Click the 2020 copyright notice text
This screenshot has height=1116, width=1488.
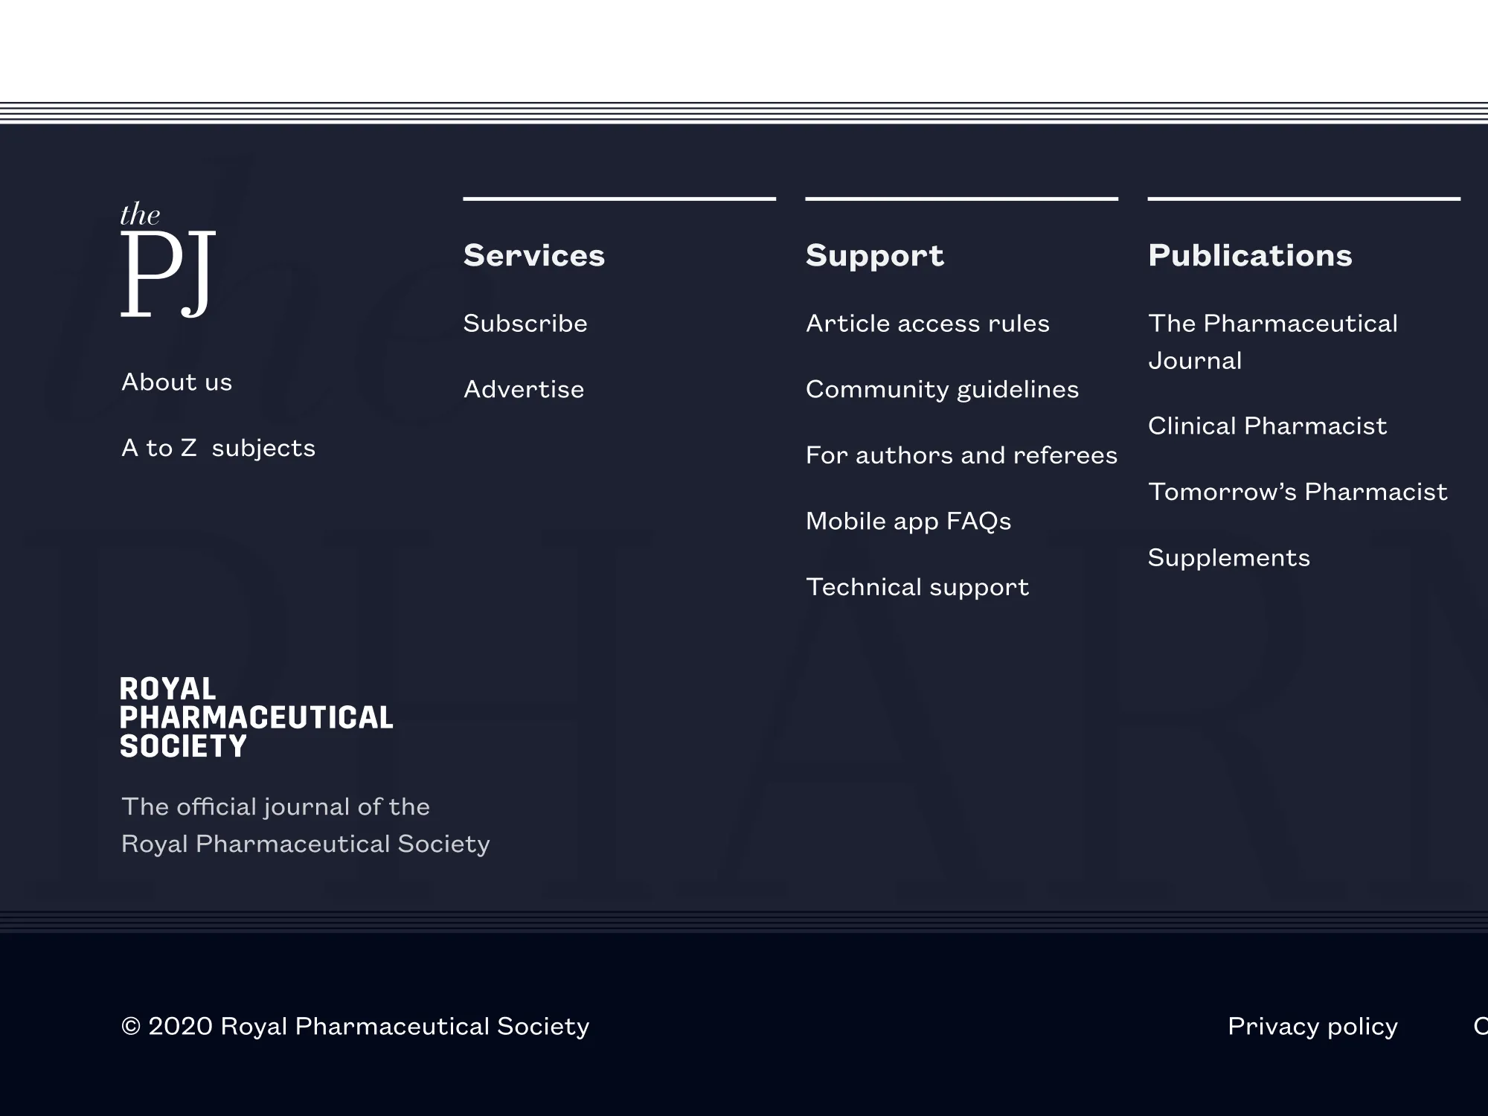tap(355, 1027)
